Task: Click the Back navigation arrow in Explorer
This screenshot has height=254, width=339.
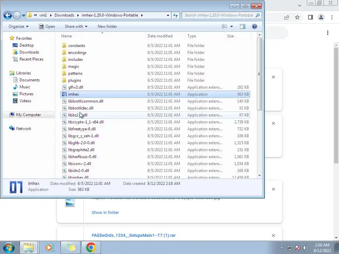Action: click(8, 15)
